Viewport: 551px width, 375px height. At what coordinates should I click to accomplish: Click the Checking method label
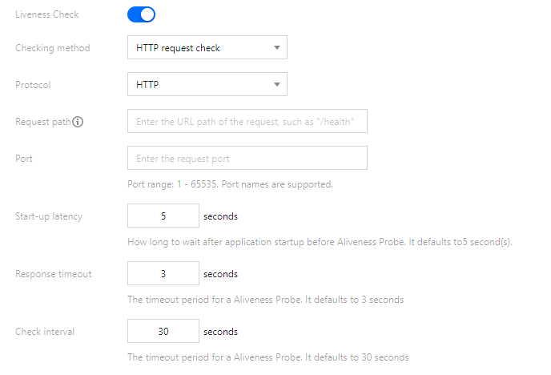coord(53,48)
